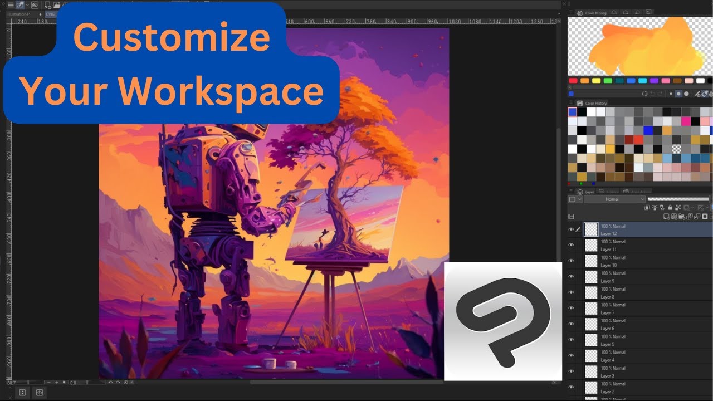Lock the layer with padlock icon
Screen dimensions: 713x401
coord(670,207)
